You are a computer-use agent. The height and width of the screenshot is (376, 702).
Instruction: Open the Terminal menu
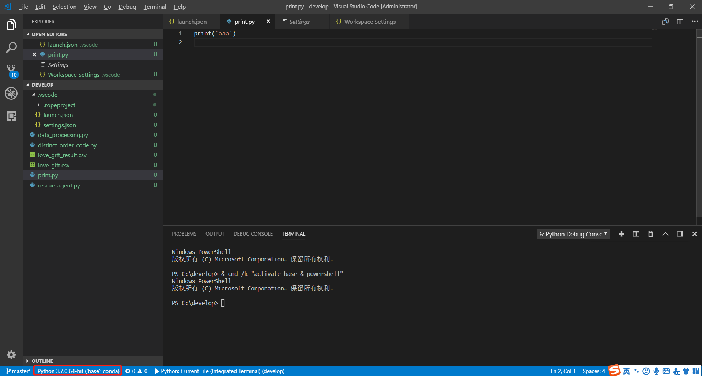click(155, 7)
